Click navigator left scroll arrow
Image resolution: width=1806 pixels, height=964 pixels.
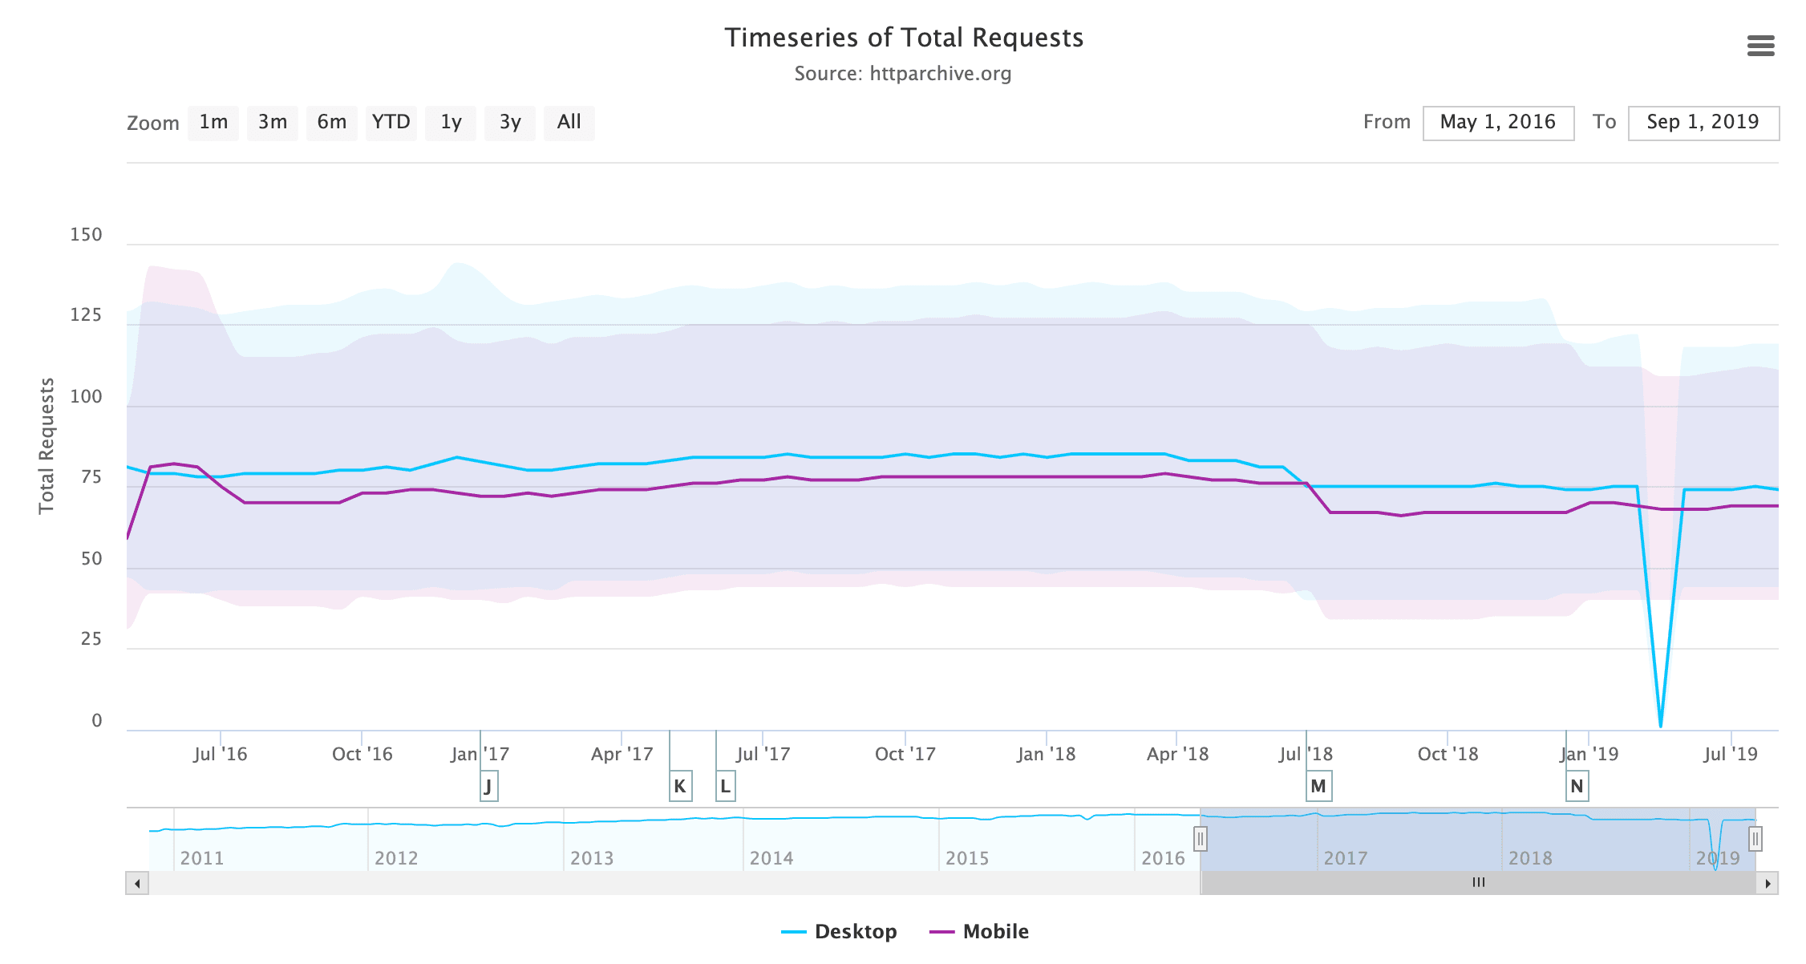pos(137,883)
